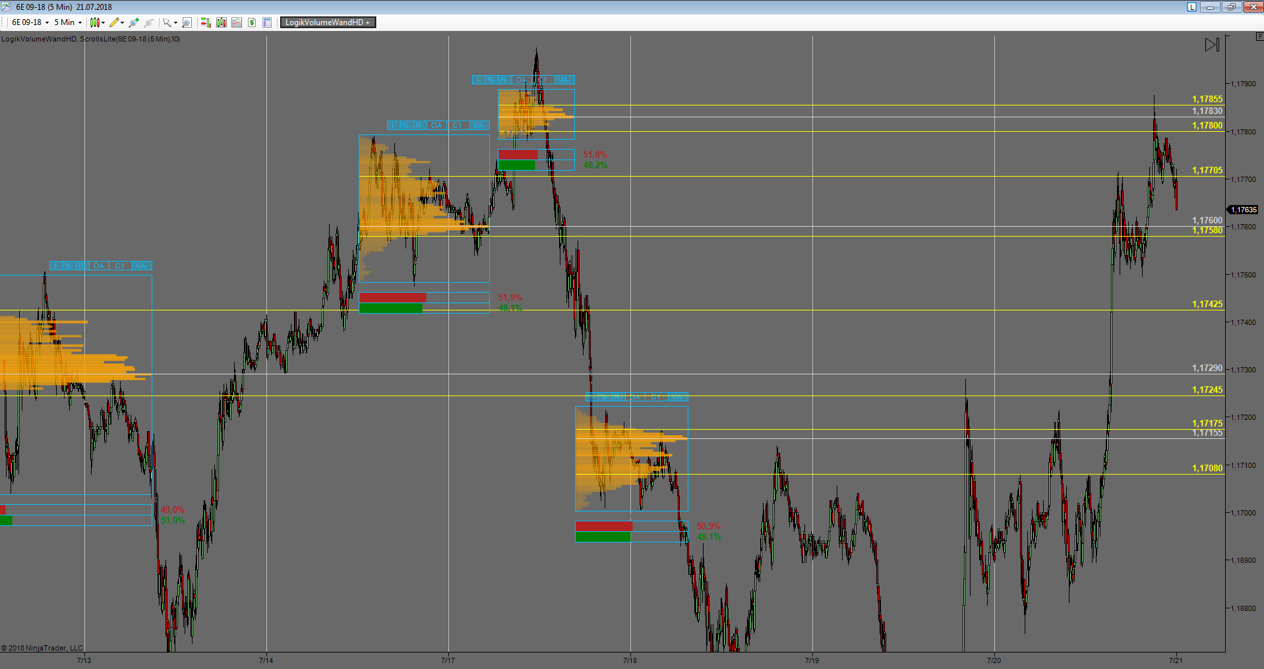Viewport: 1264px width, 669px height.
Task: Click the LogikVolumeWandHD, ScrollsLite indicator label
Action: (91, 39)
